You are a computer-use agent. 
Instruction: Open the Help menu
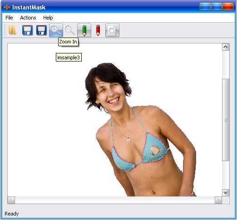coord(48,18)
